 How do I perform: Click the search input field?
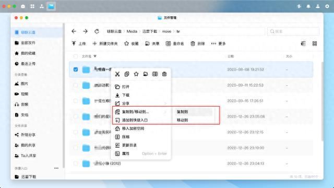click(293, 31)
